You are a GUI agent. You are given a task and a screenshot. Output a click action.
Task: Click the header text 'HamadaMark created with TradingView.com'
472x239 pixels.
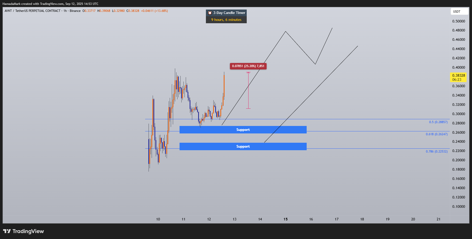[33, 4]
